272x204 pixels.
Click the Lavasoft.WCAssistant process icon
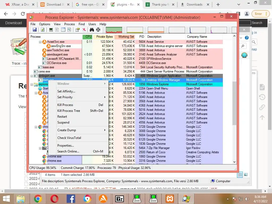point(44,59)
